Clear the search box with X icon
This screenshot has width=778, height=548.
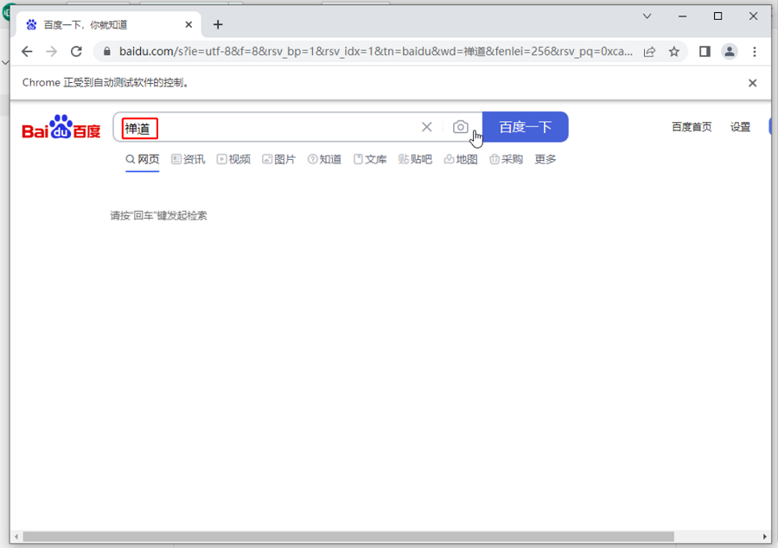click(427, 127)
